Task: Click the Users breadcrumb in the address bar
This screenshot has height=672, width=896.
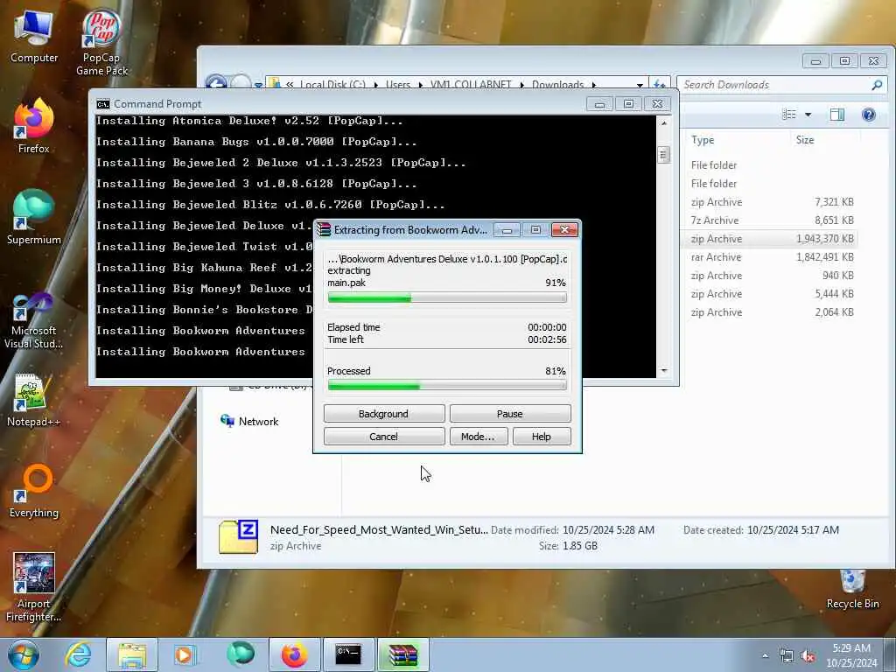Action: click(x=398, y=85)
